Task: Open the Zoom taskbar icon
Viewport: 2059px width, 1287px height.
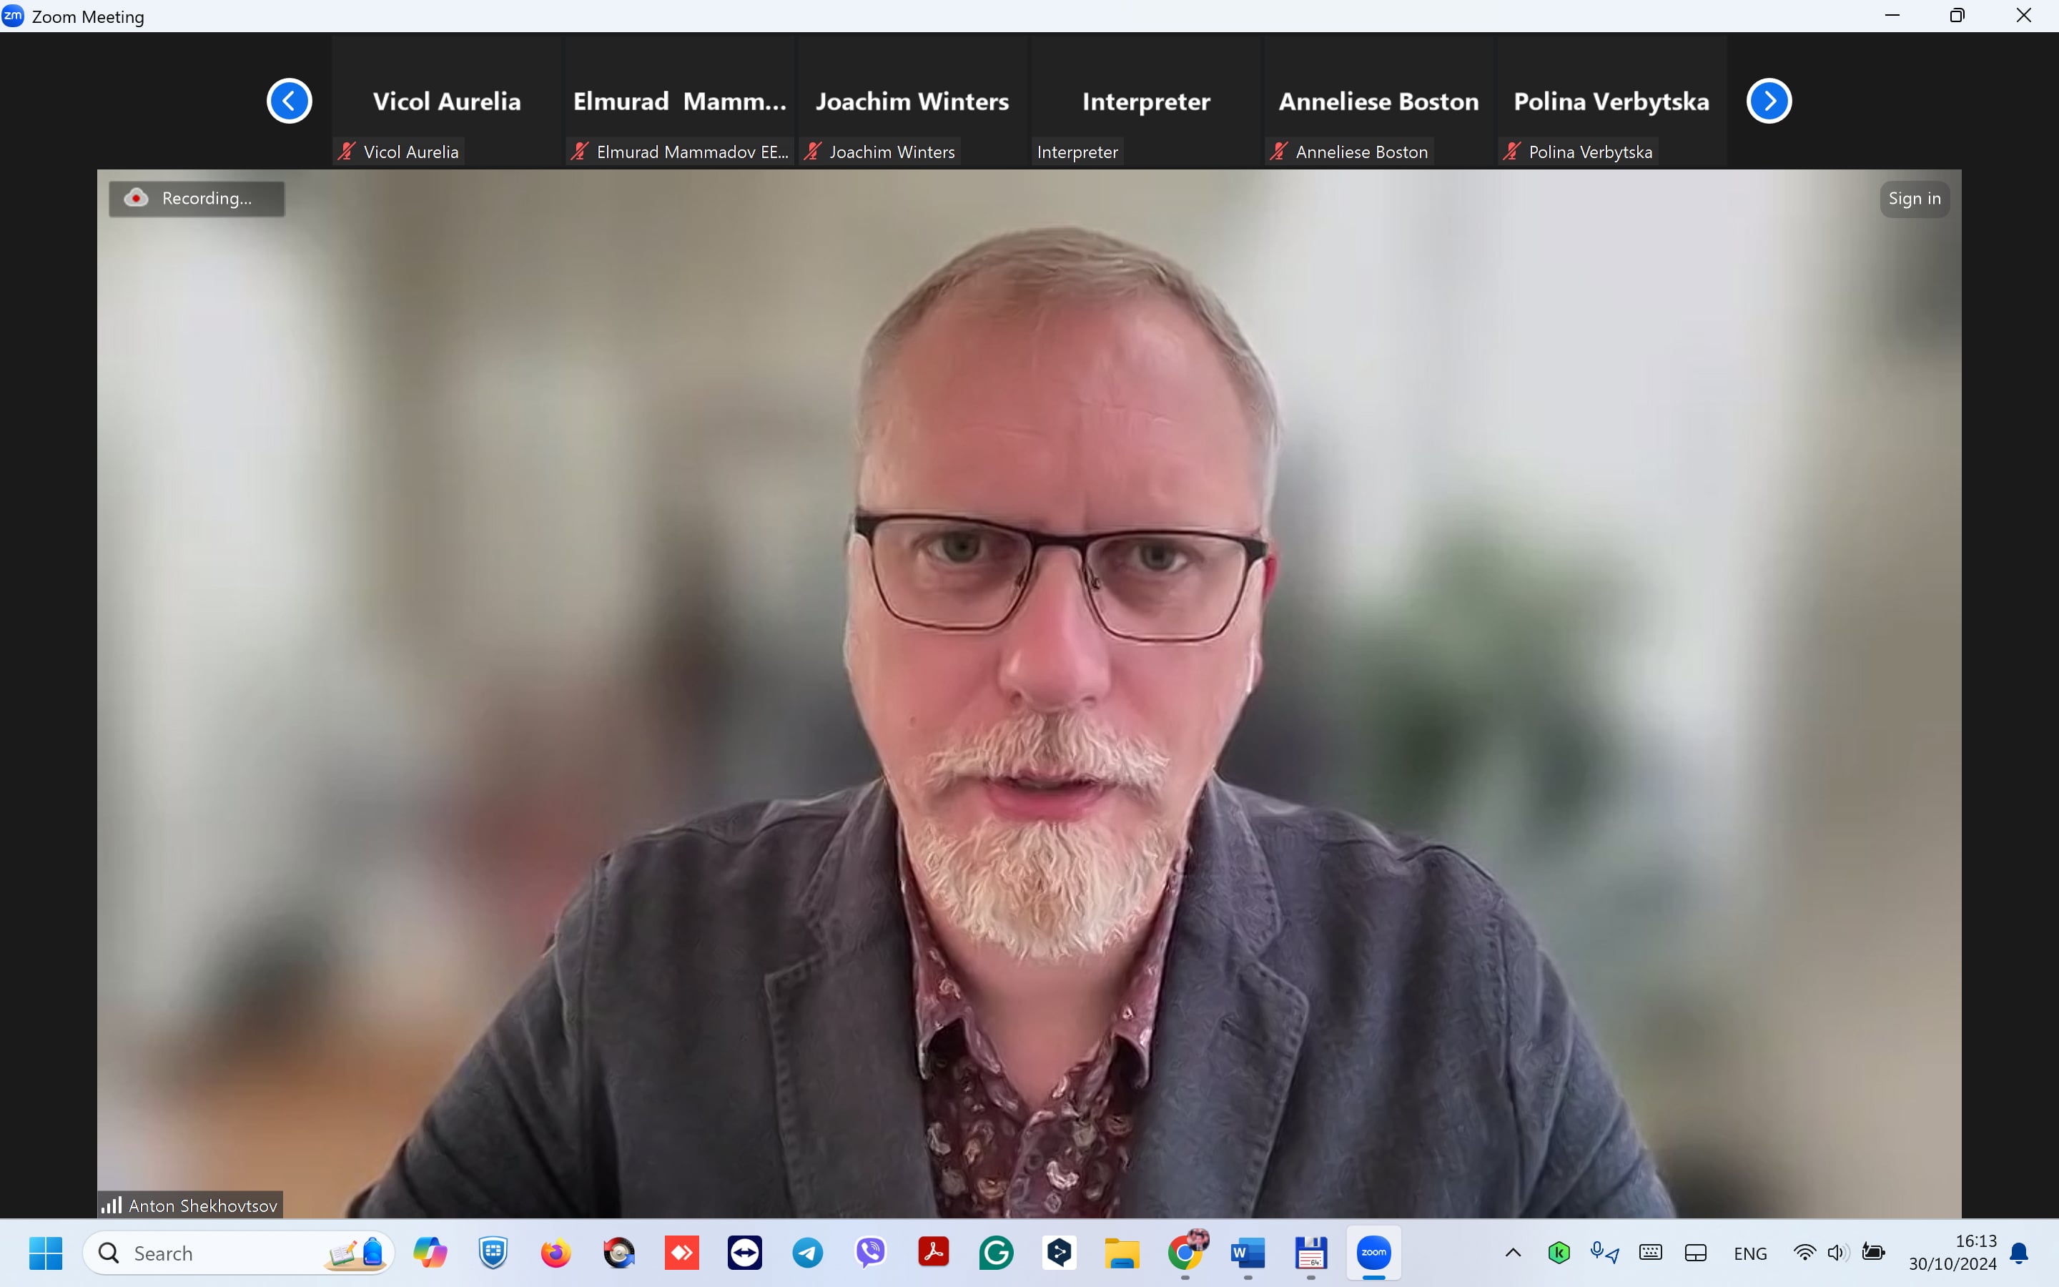Action: (1373, 1252)
